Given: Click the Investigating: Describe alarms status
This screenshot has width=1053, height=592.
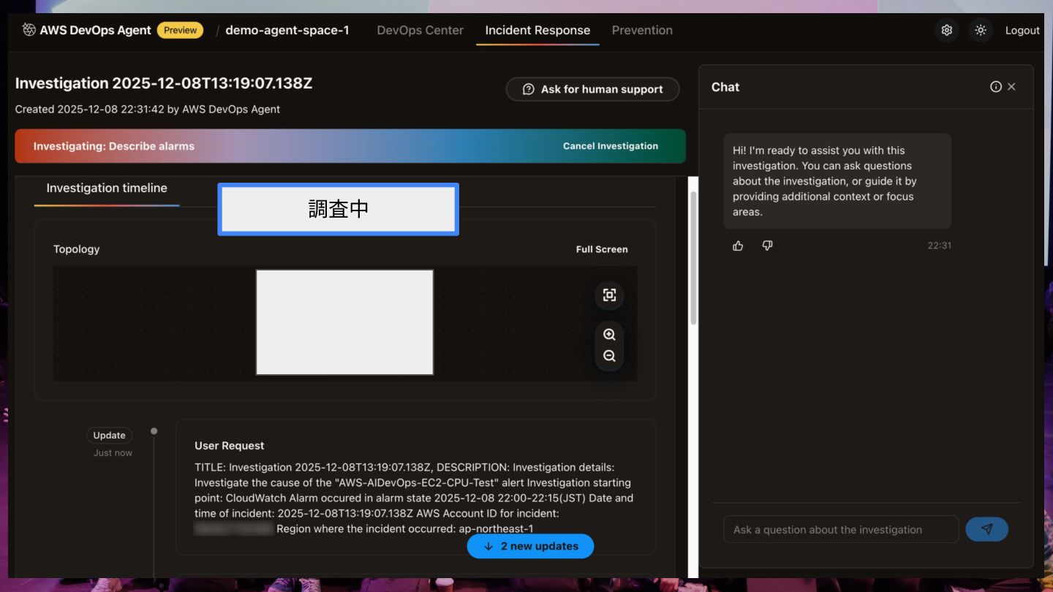Looking at the screenshot, I should point(114,146).
